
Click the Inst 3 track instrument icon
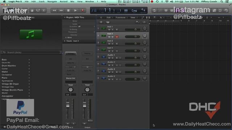[x=104, y=43]
